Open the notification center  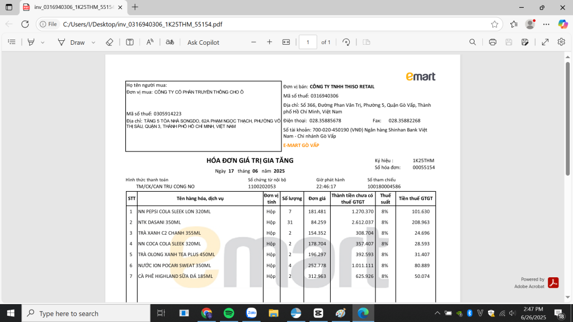tap(559, 313)
